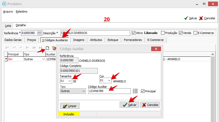Click the new record blank page icon
The height and width of the screenshot is (122, 219).
48,48
